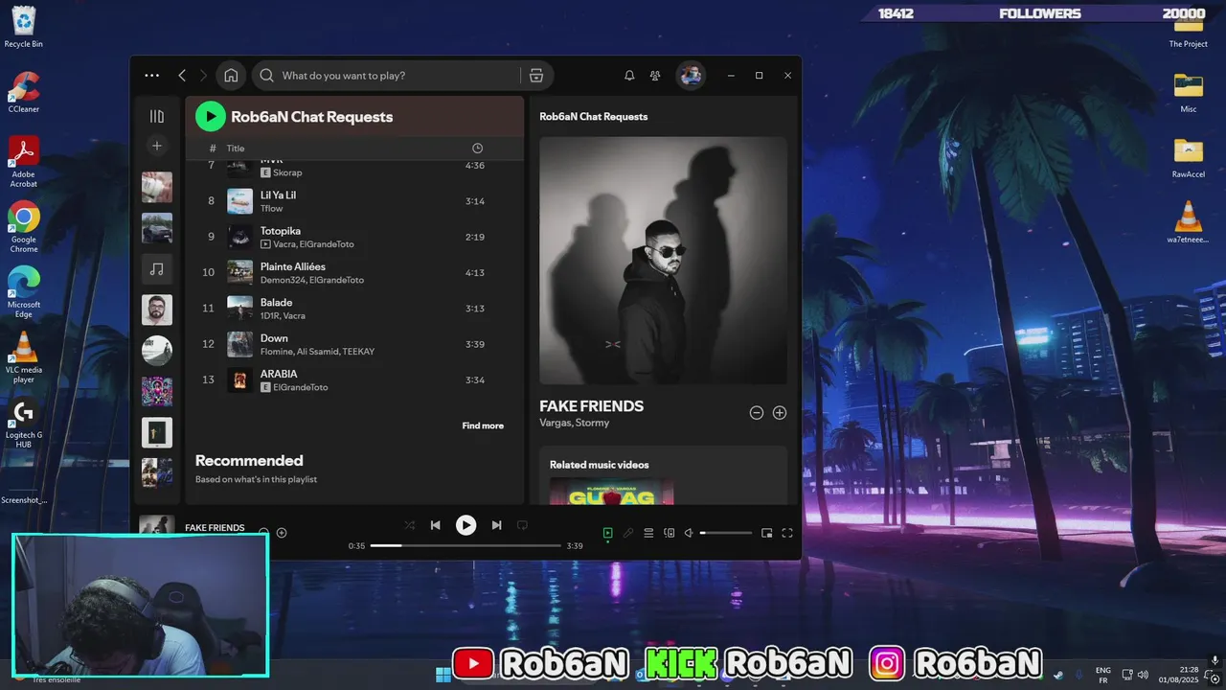
Task: Toggle repeat mode
Action: (523, 525)
